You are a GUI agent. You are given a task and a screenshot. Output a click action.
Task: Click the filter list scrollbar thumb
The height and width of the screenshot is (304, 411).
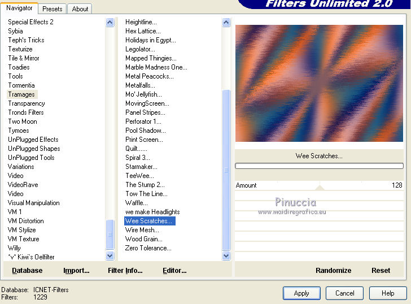pos(226,170)
